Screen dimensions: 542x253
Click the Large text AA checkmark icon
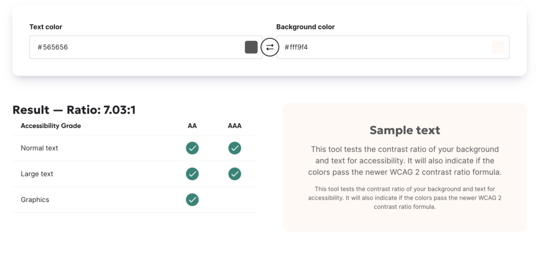pos(192,174)
